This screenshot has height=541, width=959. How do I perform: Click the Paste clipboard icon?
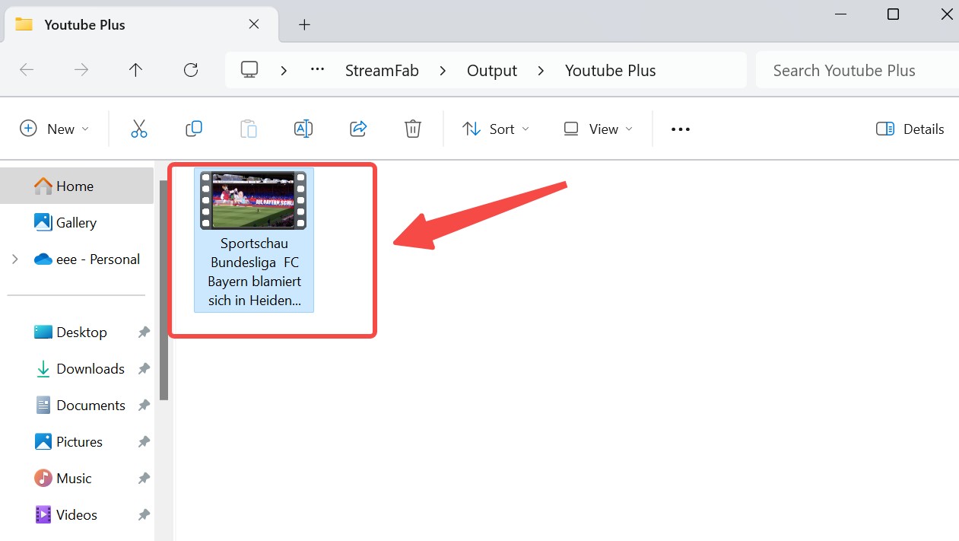(x=249, y=129)
